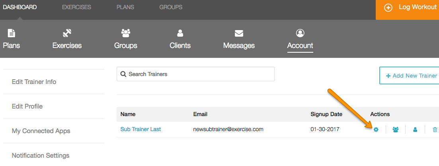Click the Name column header
Viewport: 439px width, 166px height.
[128, 114]
